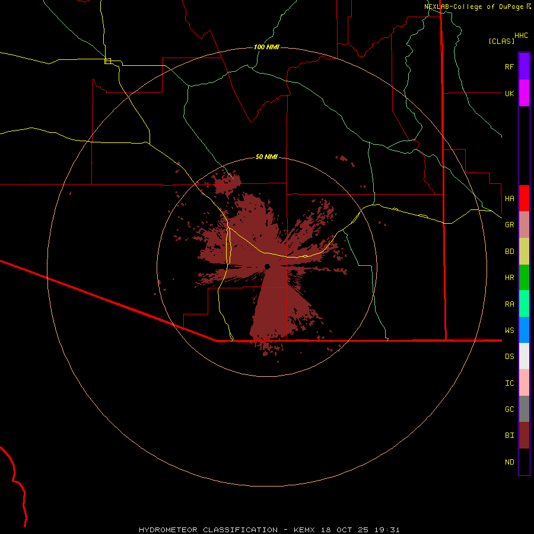Click the 'HYDROMETEOR CLASSIFICATION' title text
534x534 pixels.
click(208, 530)
